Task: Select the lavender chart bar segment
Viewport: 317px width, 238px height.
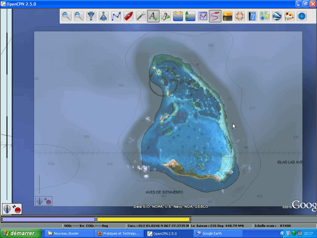Action: pos(48,219)
